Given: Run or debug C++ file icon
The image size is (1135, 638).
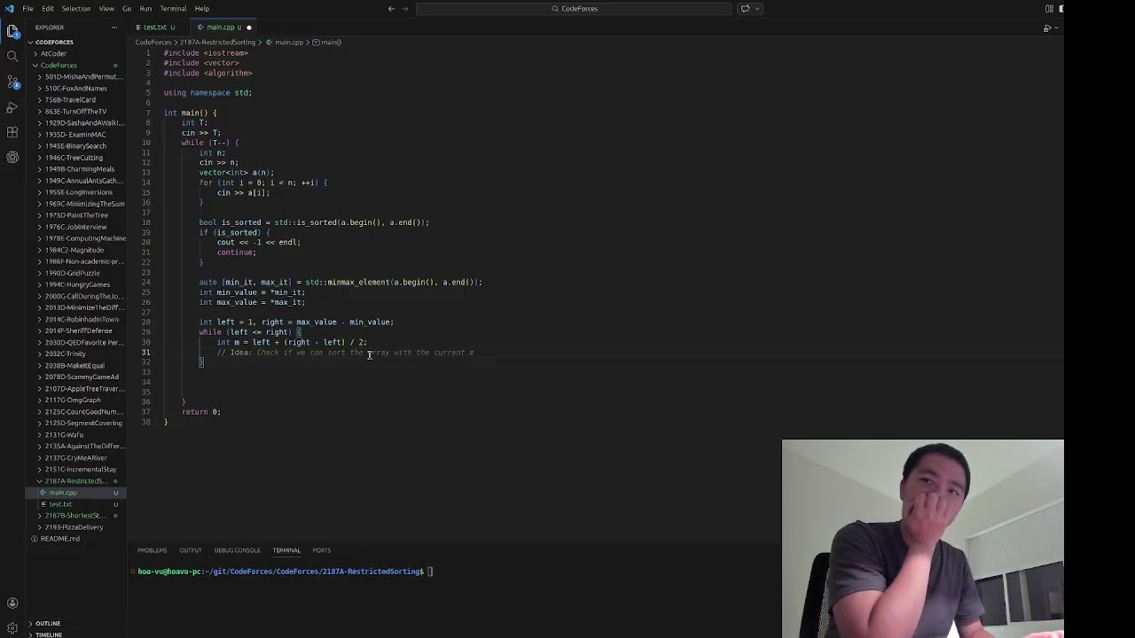Looking at the screenshot, I should (1046, 28).
